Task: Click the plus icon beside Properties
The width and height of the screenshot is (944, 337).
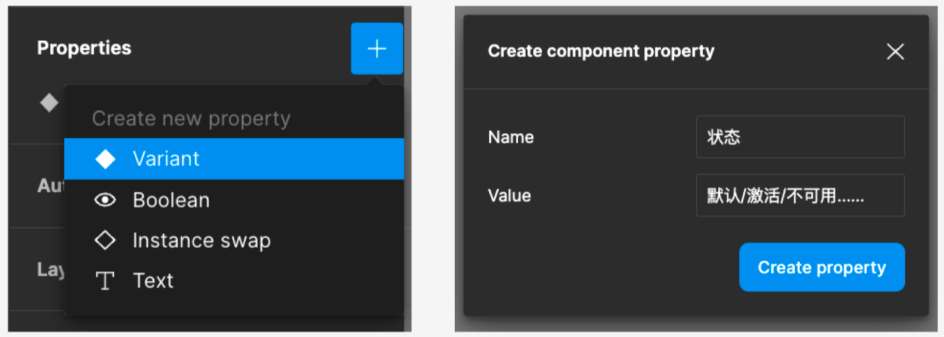Action: pos(377,49)
